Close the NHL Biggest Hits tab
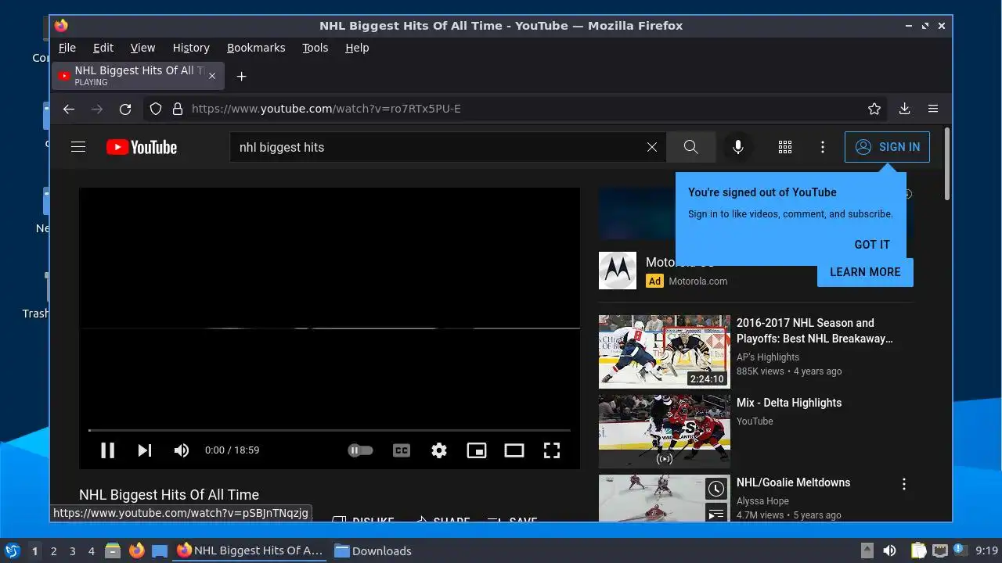Viewport: 1002px width, 563px height. click(x=212, y=76)
